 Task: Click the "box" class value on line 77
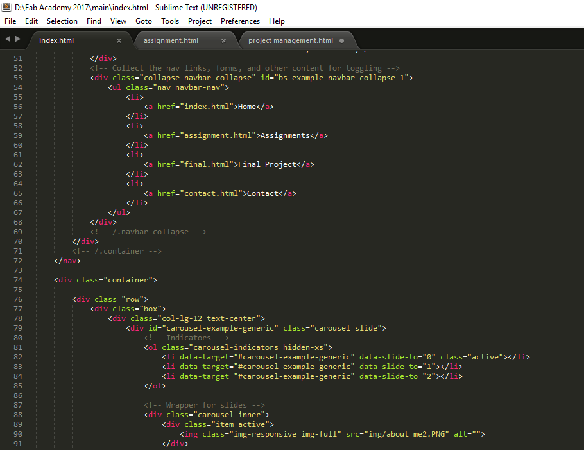150,309
